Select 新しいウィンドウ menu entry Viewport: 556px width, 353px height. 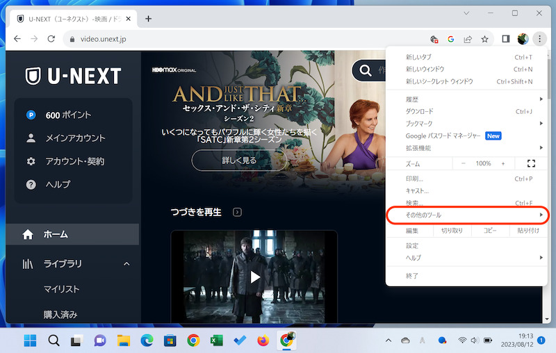(466, 69)
